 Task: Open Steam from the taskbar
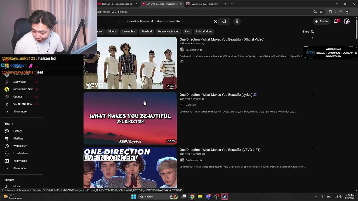[225, 197]
